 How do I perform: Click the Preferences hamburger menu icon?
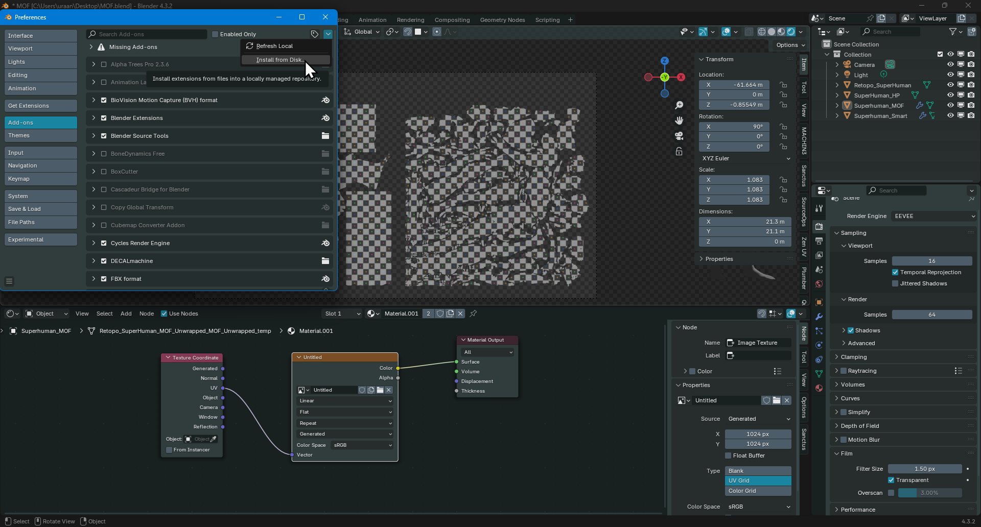tap(9, 281)
